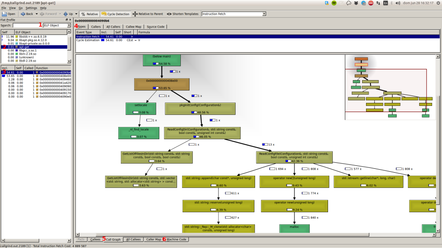Switch to the Types tab
The height and width of the screenshot is (248, 442).
click(82, 27)
